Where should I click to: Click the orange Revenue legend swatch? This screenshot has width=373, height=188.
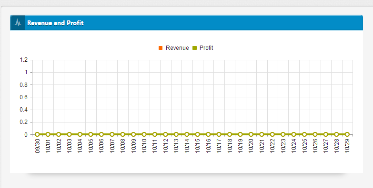(161, 48)
